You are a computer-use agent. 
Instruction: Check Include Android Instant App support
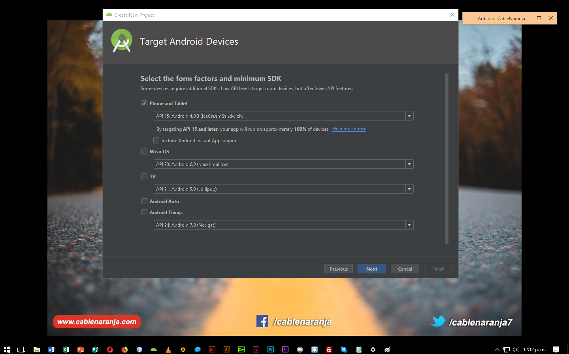pos(156,140)
